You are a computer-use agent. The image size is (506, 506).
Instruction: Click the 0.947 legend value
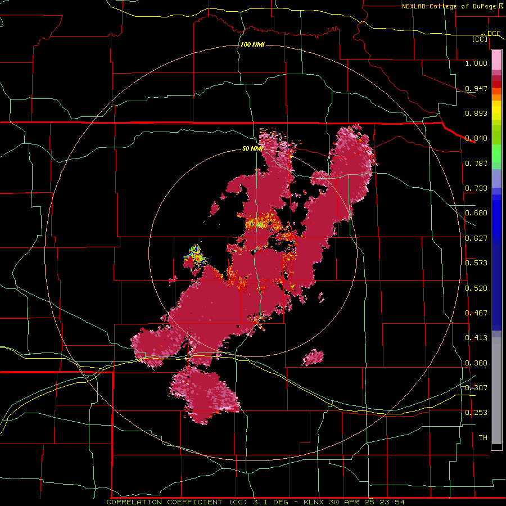pos(476,88)
